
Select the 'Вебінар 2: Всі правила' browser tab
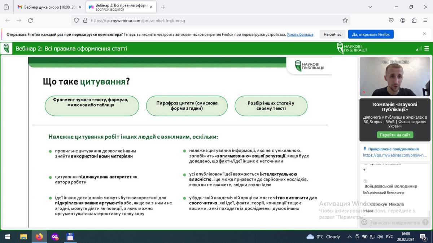point(121,7)
